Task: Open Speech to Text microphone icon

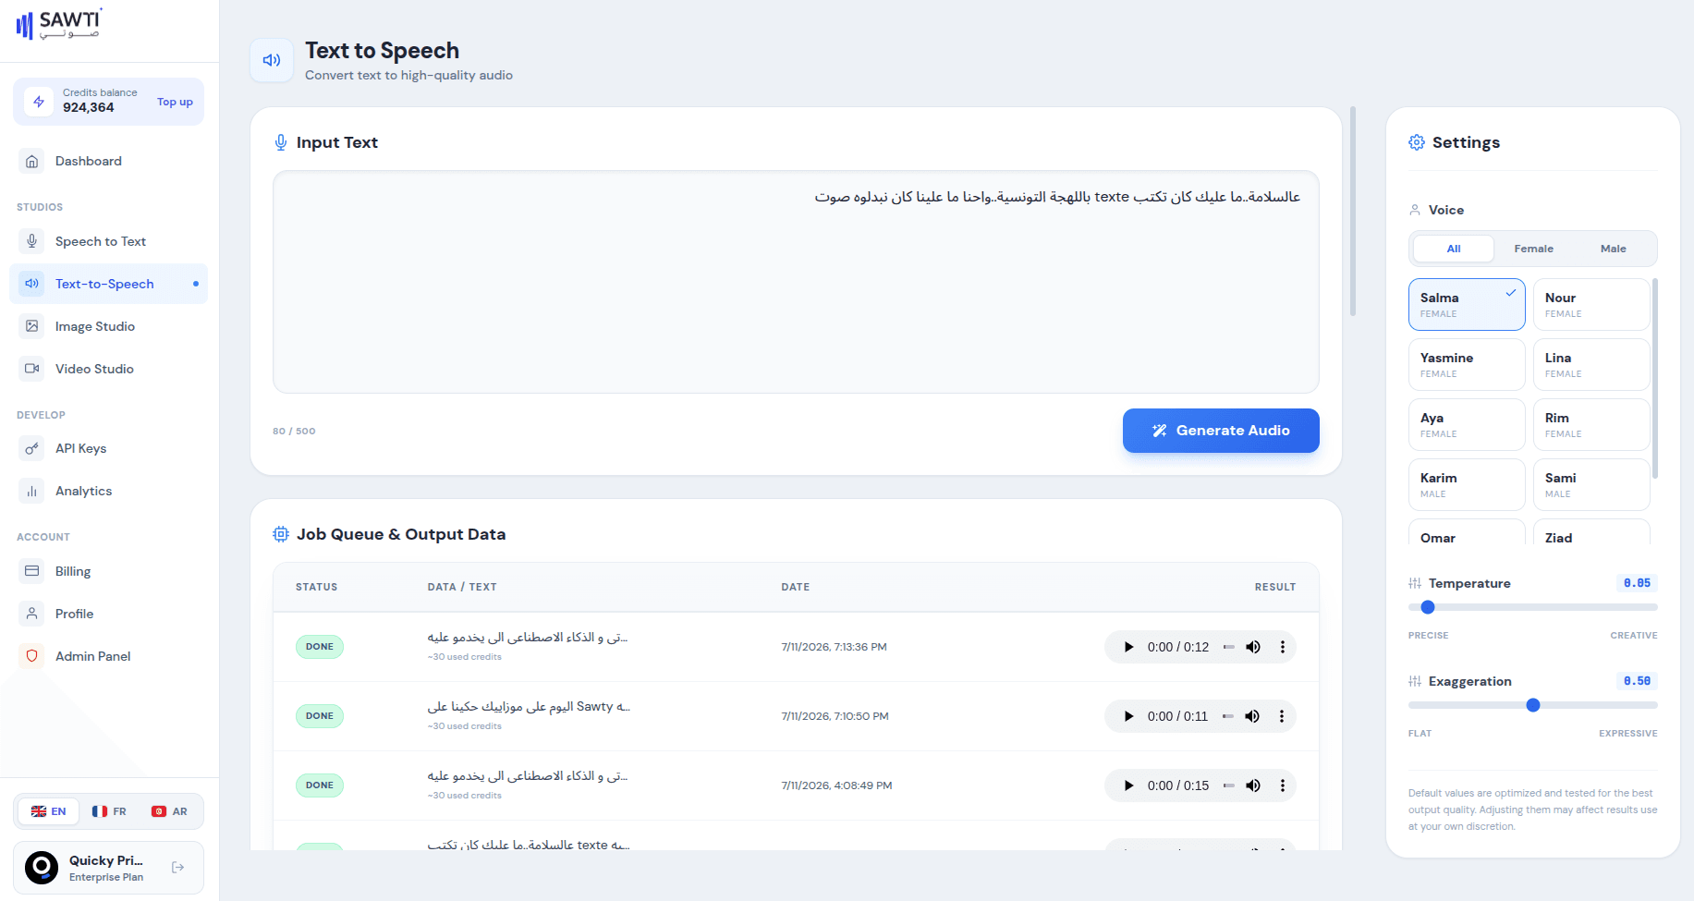Action: coord(32,241)
